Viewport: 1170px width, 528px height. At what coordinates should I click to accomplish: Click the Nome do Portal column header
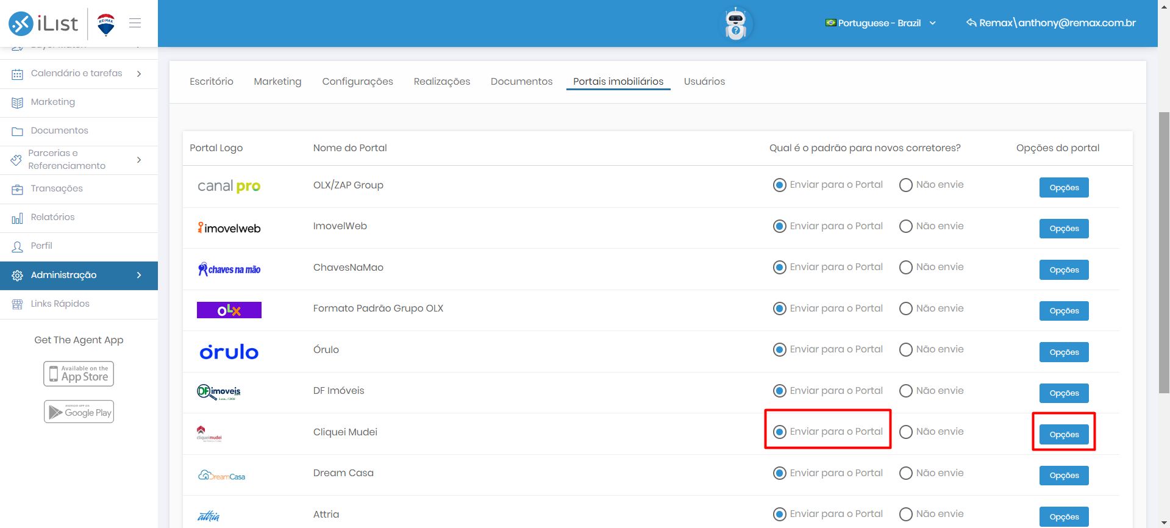pos(350,148)
